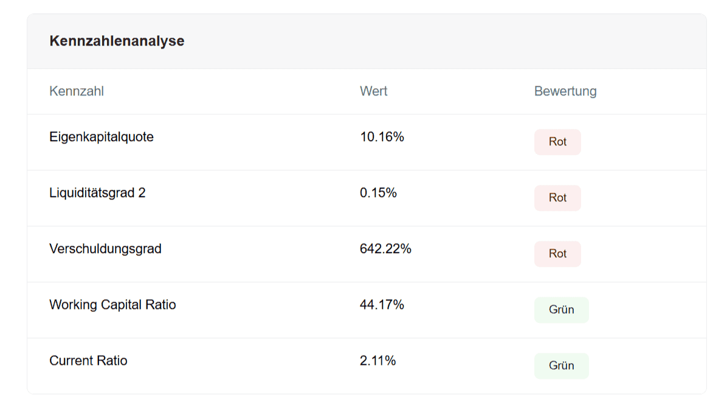This screenshot has height=416, width=727.
Task: Click the Working Capital Ratio row label
Action: [112, 304]
